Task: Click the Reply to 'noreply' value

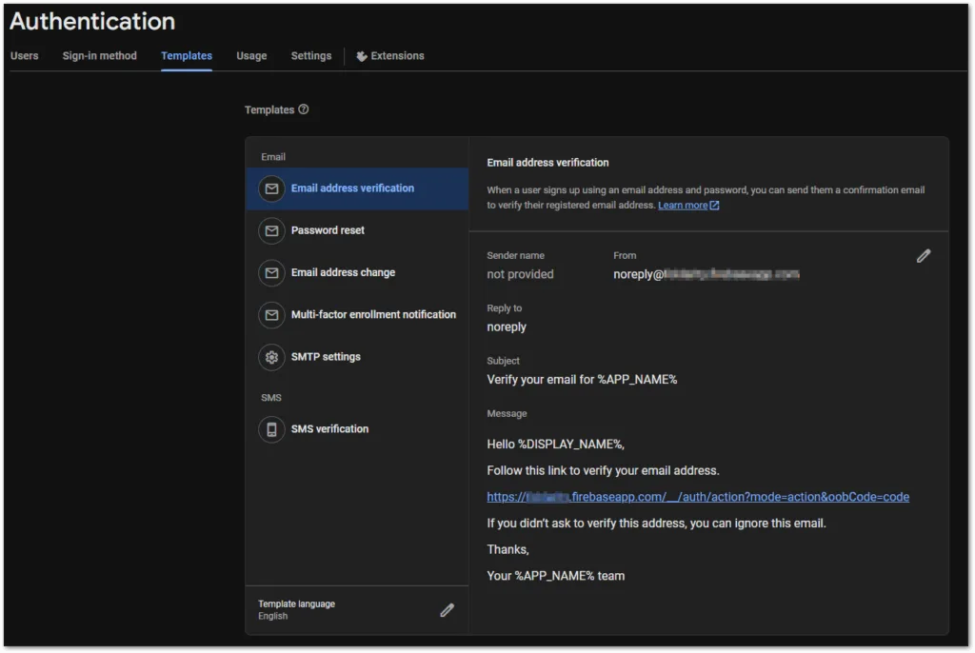Action: (507, 327)
